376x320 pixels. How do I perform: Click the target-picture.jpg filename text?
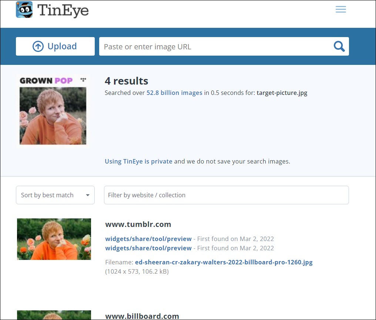(282, 93)
